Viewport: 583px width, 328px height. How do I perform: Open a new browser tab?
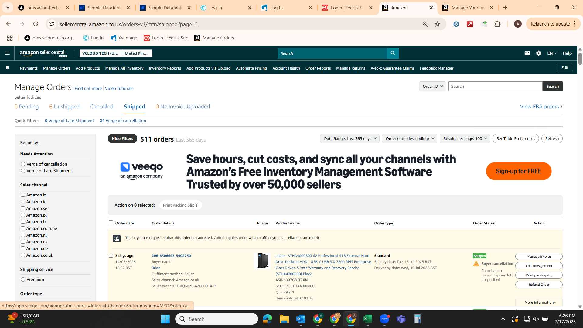505,8
